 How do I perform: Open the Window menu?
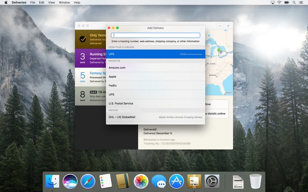click(x=64, y=2)
